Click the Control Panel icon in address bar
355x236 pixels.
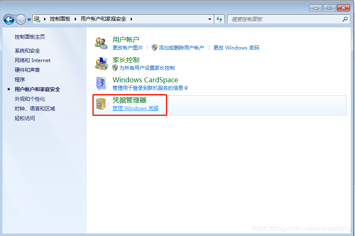pos(37,19)
